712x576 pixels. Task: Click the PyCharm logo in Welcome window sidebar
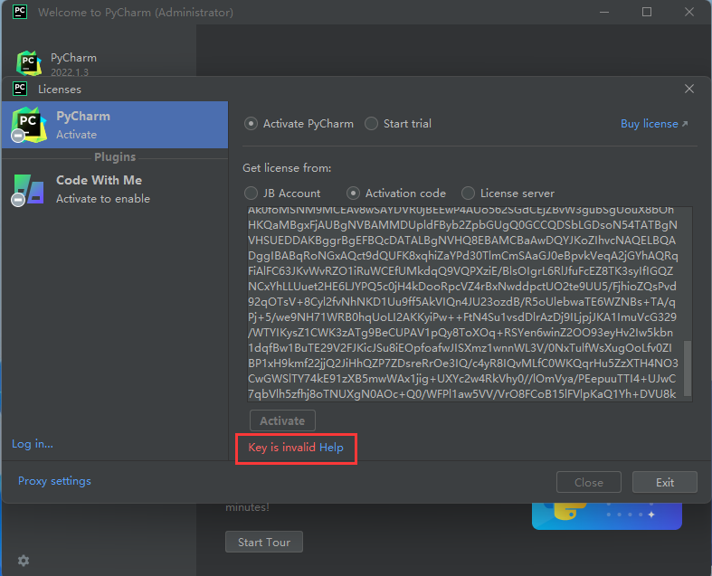click(x=29, y=63)
